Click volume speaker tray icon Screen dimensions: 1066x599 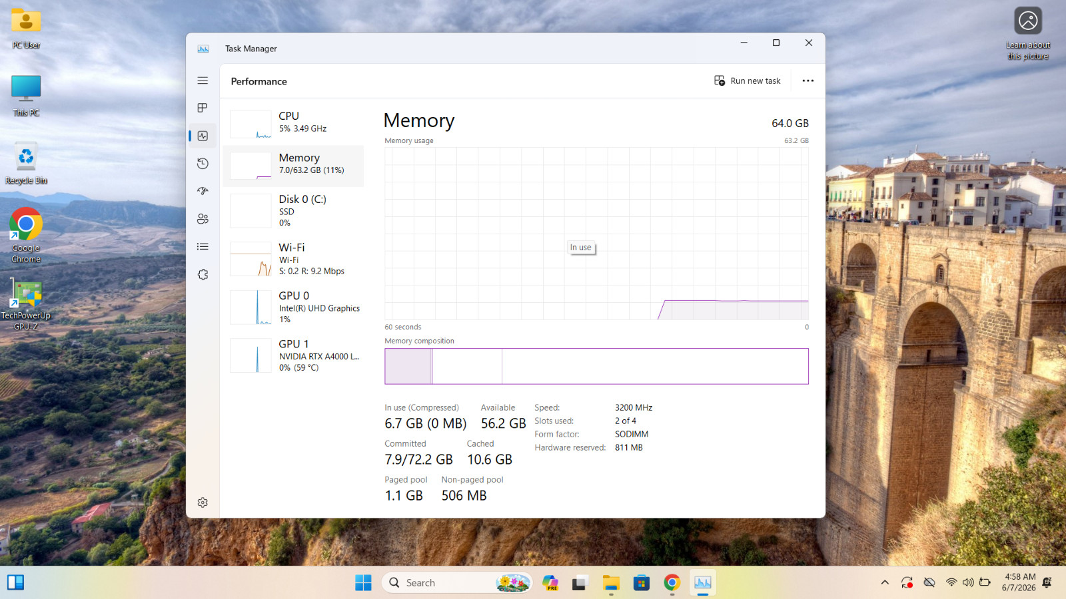(968, 583)
